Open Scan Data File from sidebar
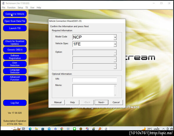 [x=15, y=21]
